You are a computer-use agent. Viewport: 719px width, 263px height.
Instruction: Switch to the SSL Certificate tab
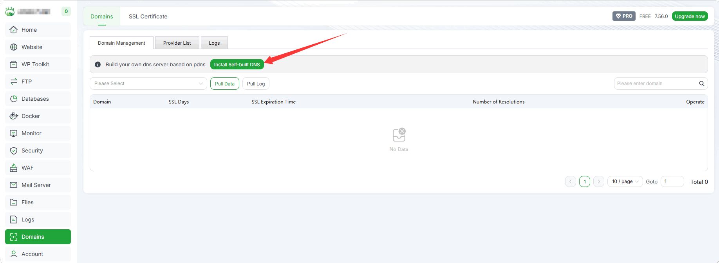click(x=148, y=16)
